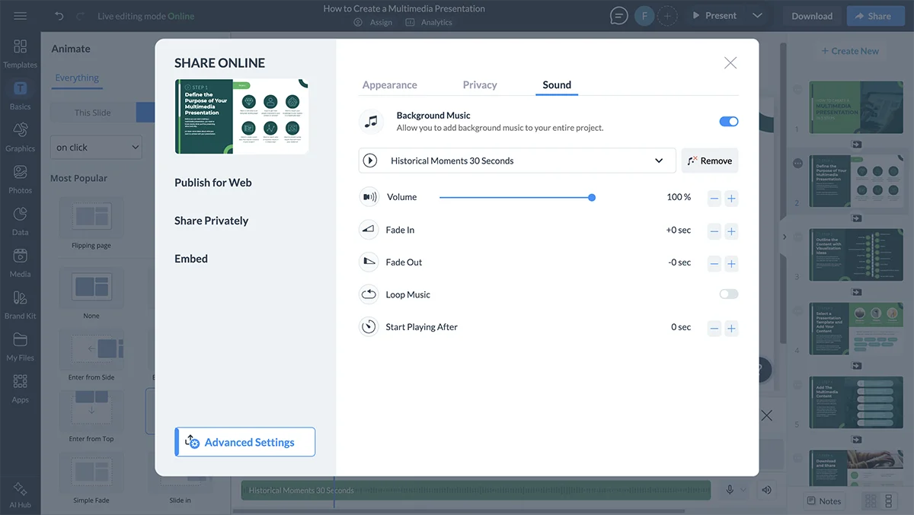Click the Start Playing After timer icon
The image size is (914, 515).
coord(369,327)
